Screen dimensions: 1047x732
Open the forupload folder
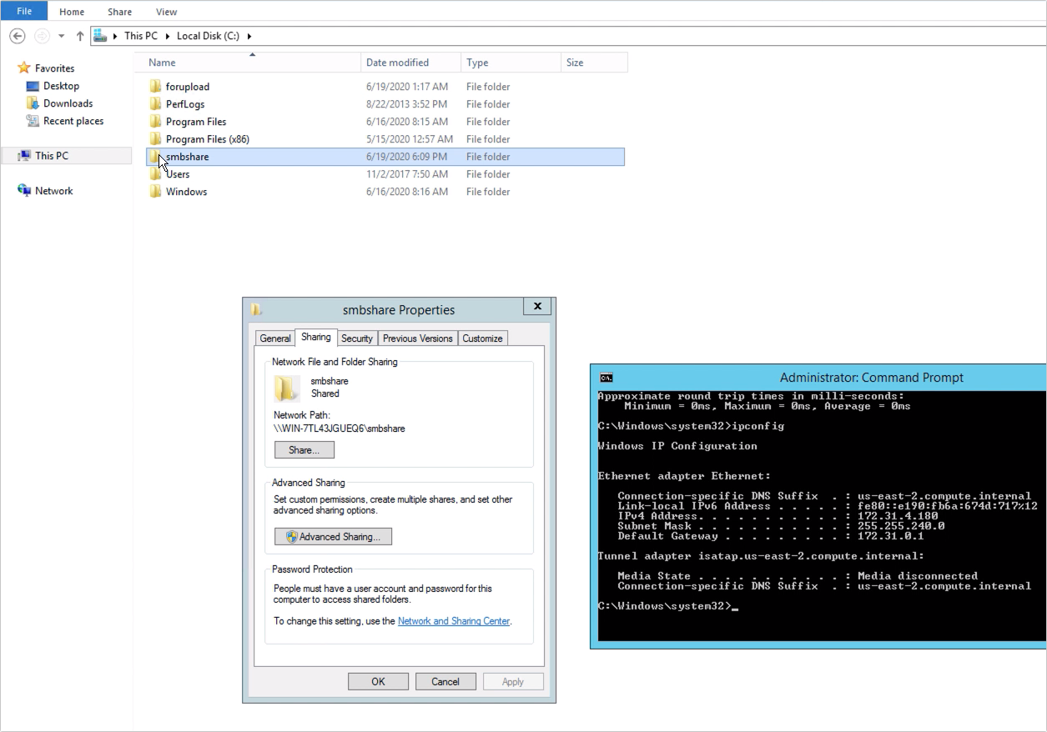tap(187, 86)
